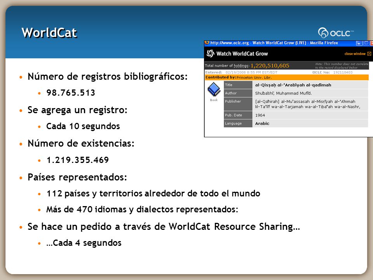Click the Title value al-Qiṣṣaḥ al-ʻArabīyah
Viewport: 373px width, 280px height.
[x=293, y=85]
